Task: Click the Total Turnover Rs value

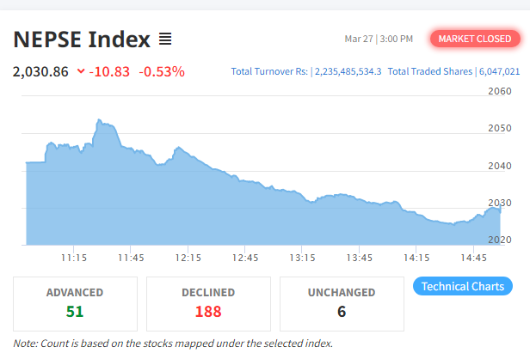Action: pyautogui.click(x=348, y=71)
